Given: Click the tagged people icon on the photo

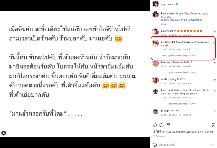Looking at the screenshot, I should pyautogui.click(x=4, y=133).
